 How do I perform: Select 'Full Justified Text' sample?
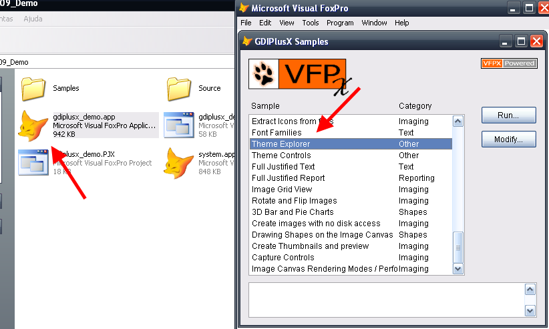pos(351,167)
